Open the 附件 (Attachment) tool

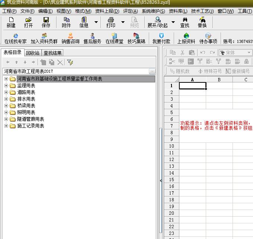click(66, 20)
